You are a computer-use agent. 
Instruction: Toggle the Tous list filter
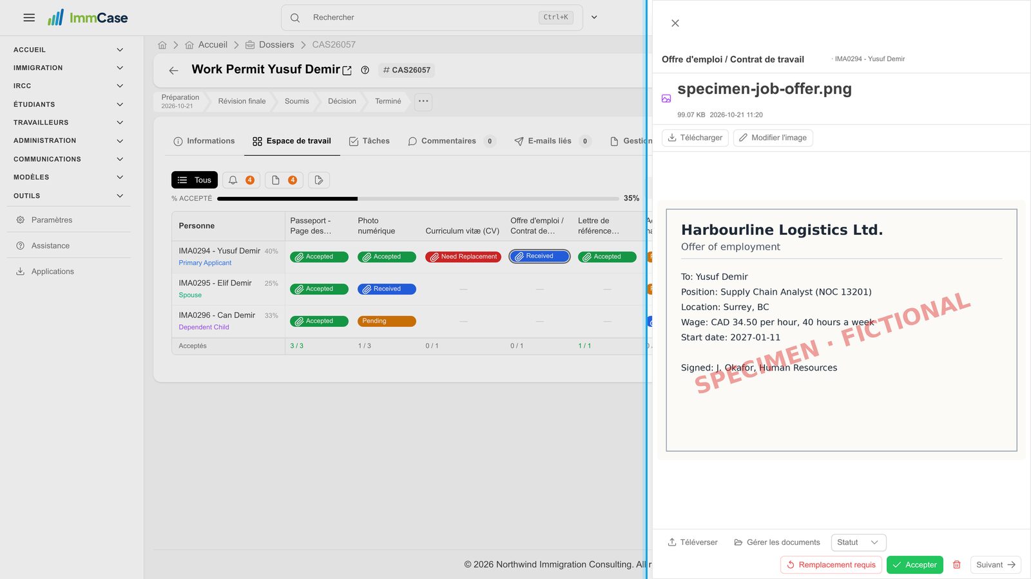coord(195,180)
